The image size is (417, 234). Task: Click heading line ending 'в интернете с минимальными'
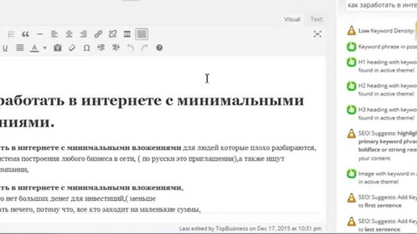(152, 101)
